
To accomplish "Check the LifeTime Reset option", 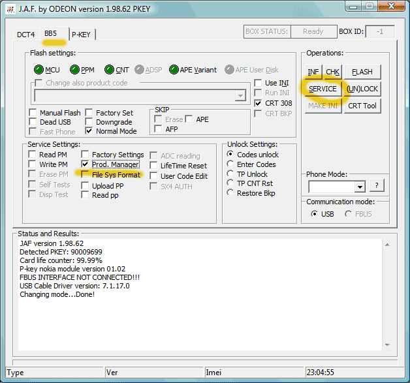I will 153,165.
